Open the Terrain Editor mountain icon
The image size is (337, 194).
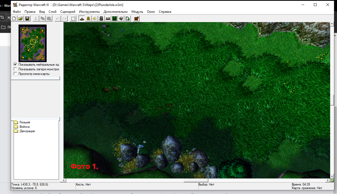point(82,19)
